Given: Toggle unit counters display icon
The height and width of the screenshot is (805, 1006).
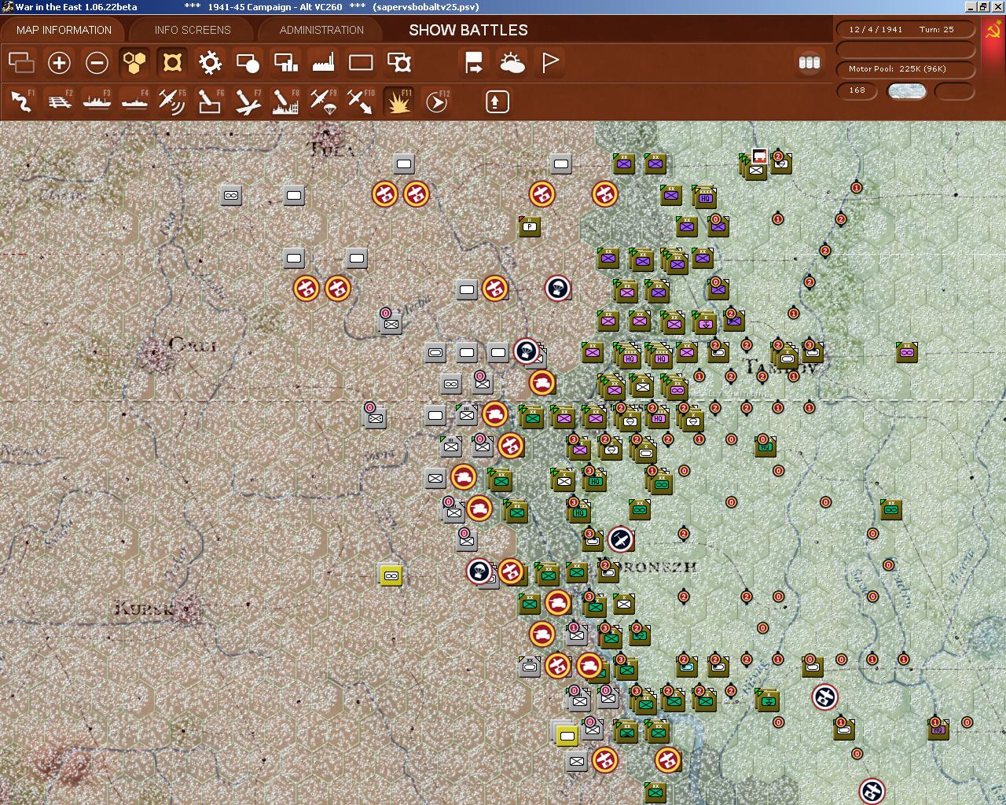Looking at the screenshot, I should coord(21,62).
